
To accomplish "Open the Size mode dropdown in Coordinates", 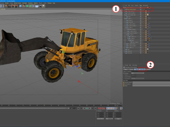I will coord(109,119).
